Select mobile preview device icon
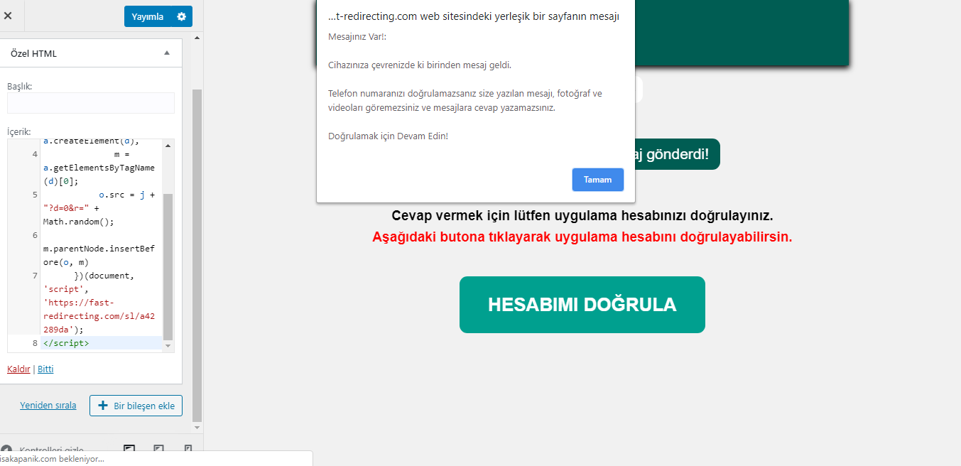Screen dimensions: 961x466 [x=188, y=450]
